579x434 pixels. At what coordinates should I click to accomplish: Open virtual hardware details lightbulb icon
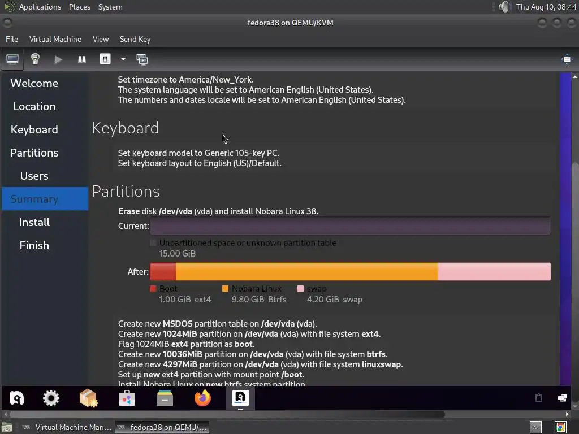click(35, 59)
